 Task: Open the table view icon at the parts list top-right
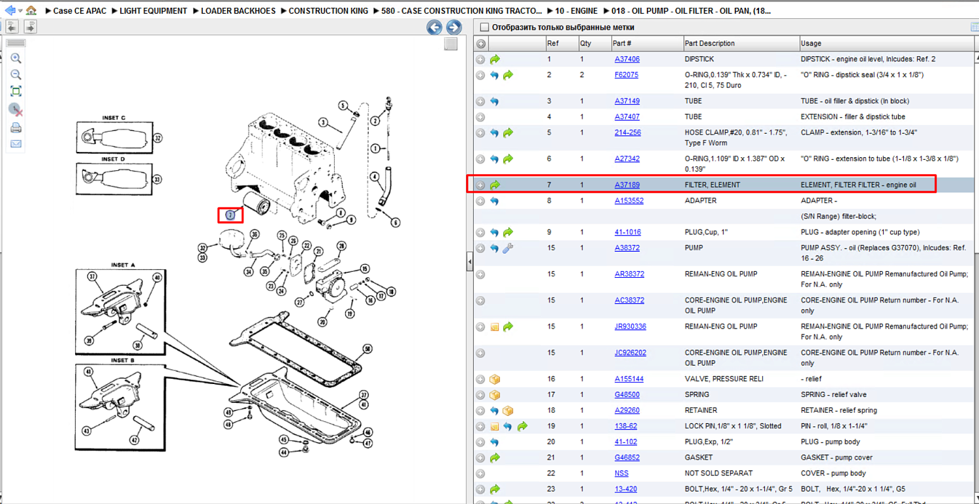[x=975, y=27]
